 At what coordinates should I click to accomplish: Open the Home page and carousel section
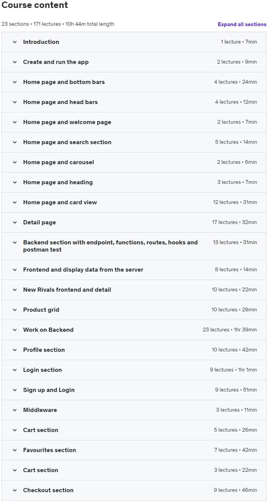(x=134, y=162)
